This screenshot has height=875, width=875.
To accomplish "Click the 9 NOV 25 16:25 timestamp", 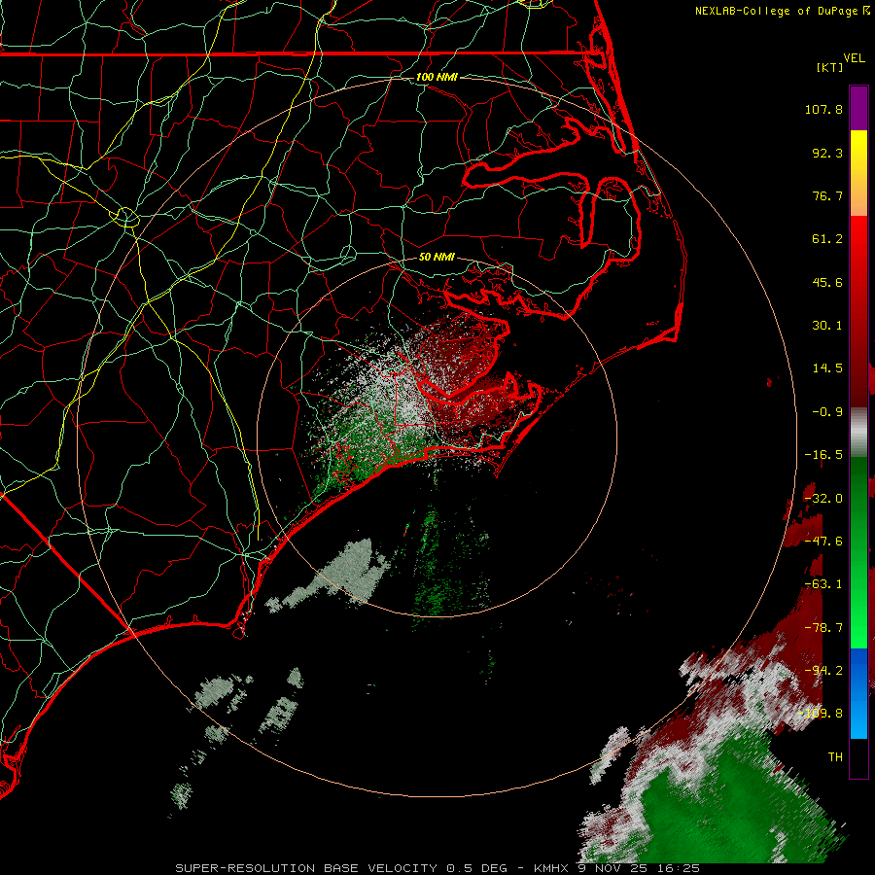I will tap(637, 868).
